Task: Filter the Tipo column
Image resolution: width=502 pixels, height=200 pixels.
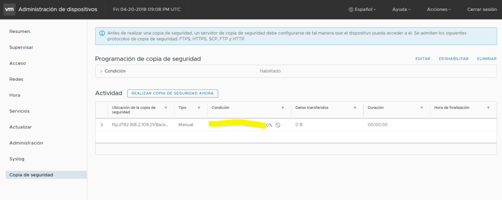Action: click(x=199, y=108)
